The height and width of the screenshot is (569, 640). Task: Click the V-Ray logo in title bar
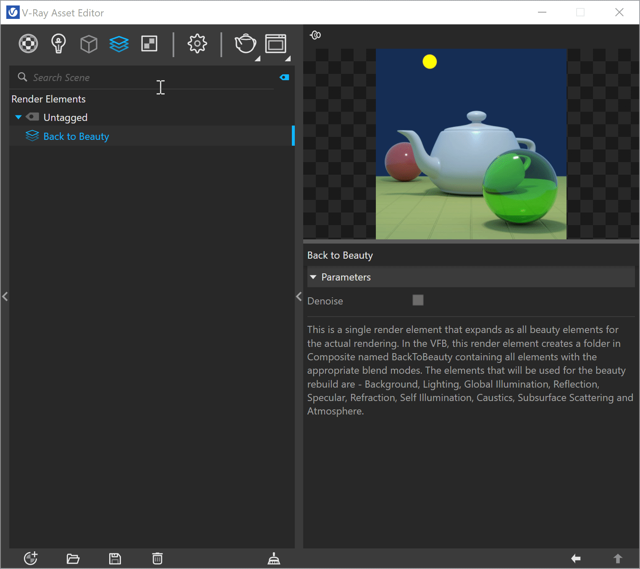[x=13, y=13]
